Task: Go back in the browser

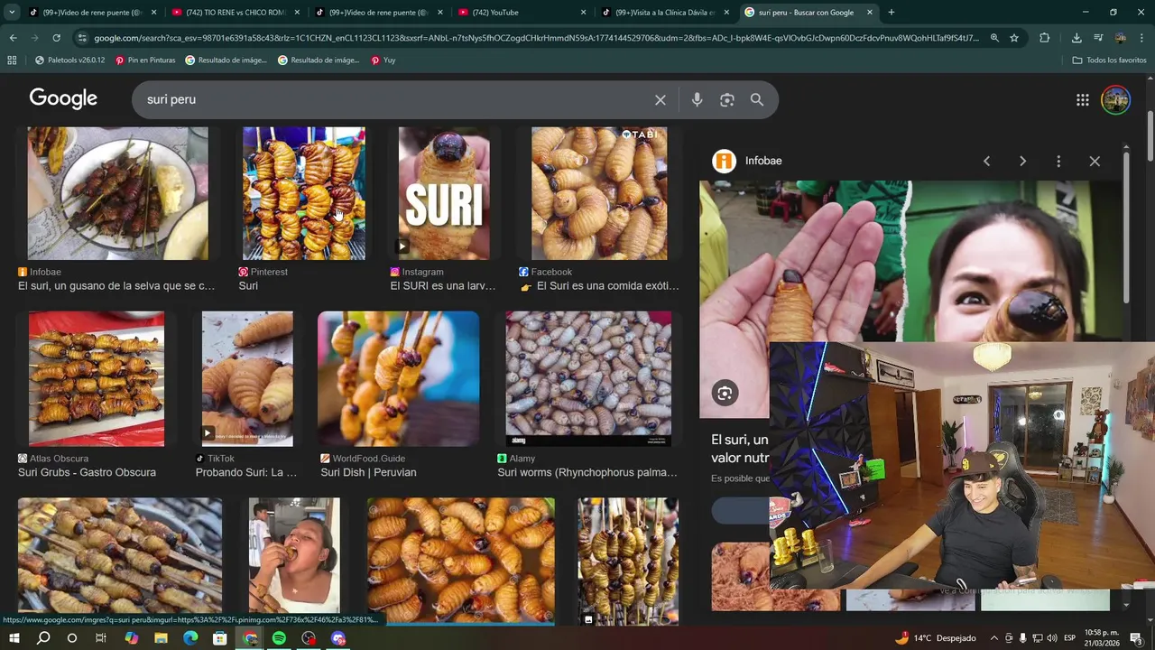Action: pyautogui.click(x=13, y=38)
